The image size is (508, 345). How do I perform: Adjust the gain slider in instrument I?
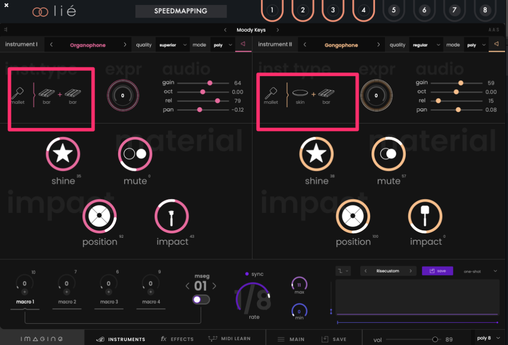click(x=210, y=83)
